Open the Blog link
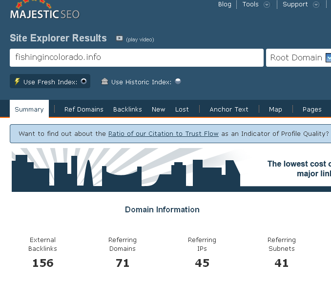The image size is (331, 281). (225, 4)
